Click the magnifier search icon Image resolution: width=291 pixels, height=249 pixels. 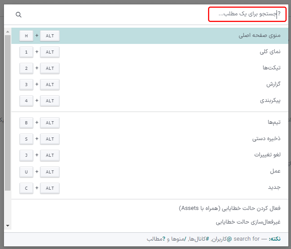pos(18,14)
